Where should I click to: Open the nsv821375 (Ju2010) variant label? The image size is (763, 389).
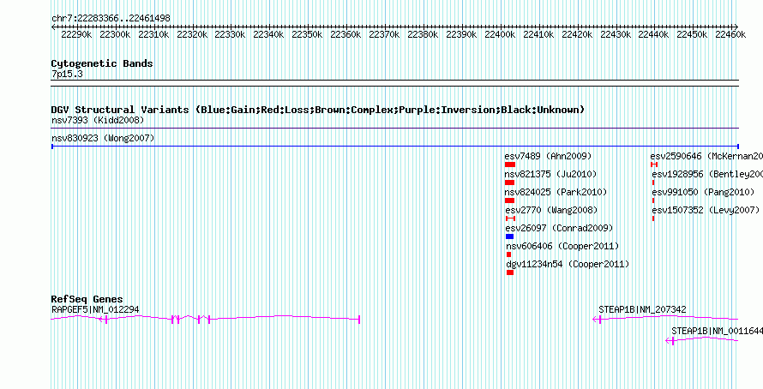point(551,174)
